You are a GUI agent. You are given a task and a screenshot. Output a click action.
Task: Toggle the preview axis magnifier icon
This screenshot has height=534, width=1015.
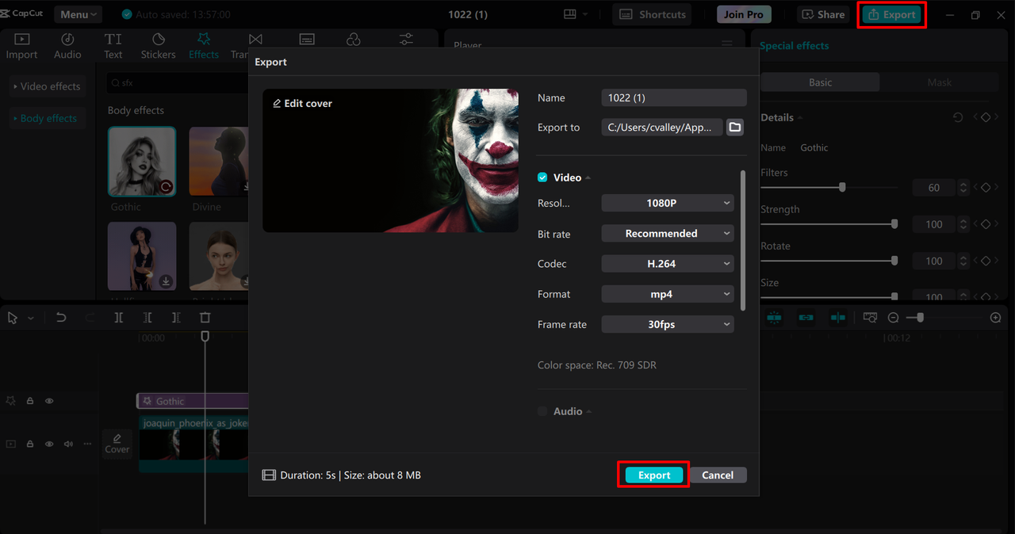(870, 318)
